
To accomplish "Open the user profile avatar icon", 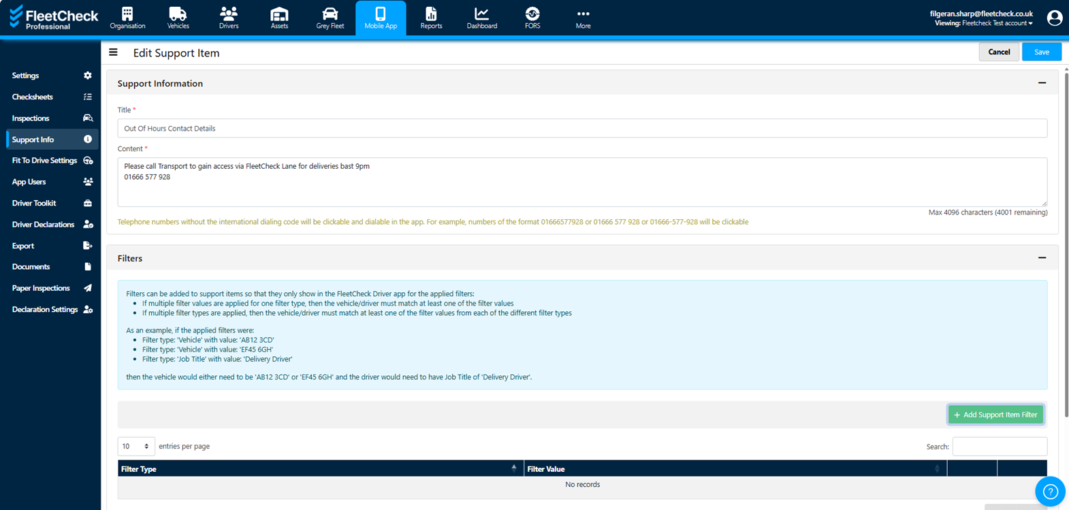I will [1054, 18].
